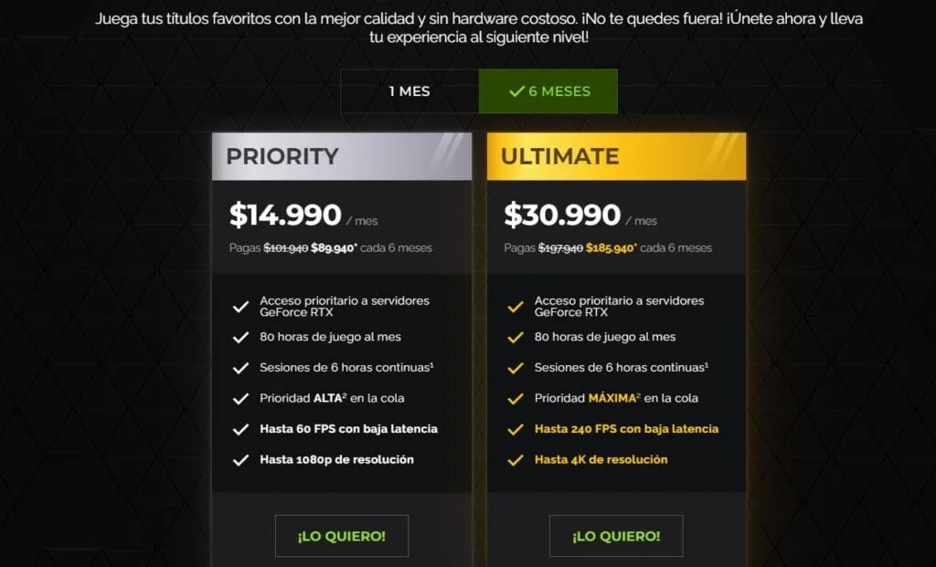Click yellow checkmark beside Hasta 240 FPS
The width and height of the screenshot is (936, 567).
tap(516, 429)
